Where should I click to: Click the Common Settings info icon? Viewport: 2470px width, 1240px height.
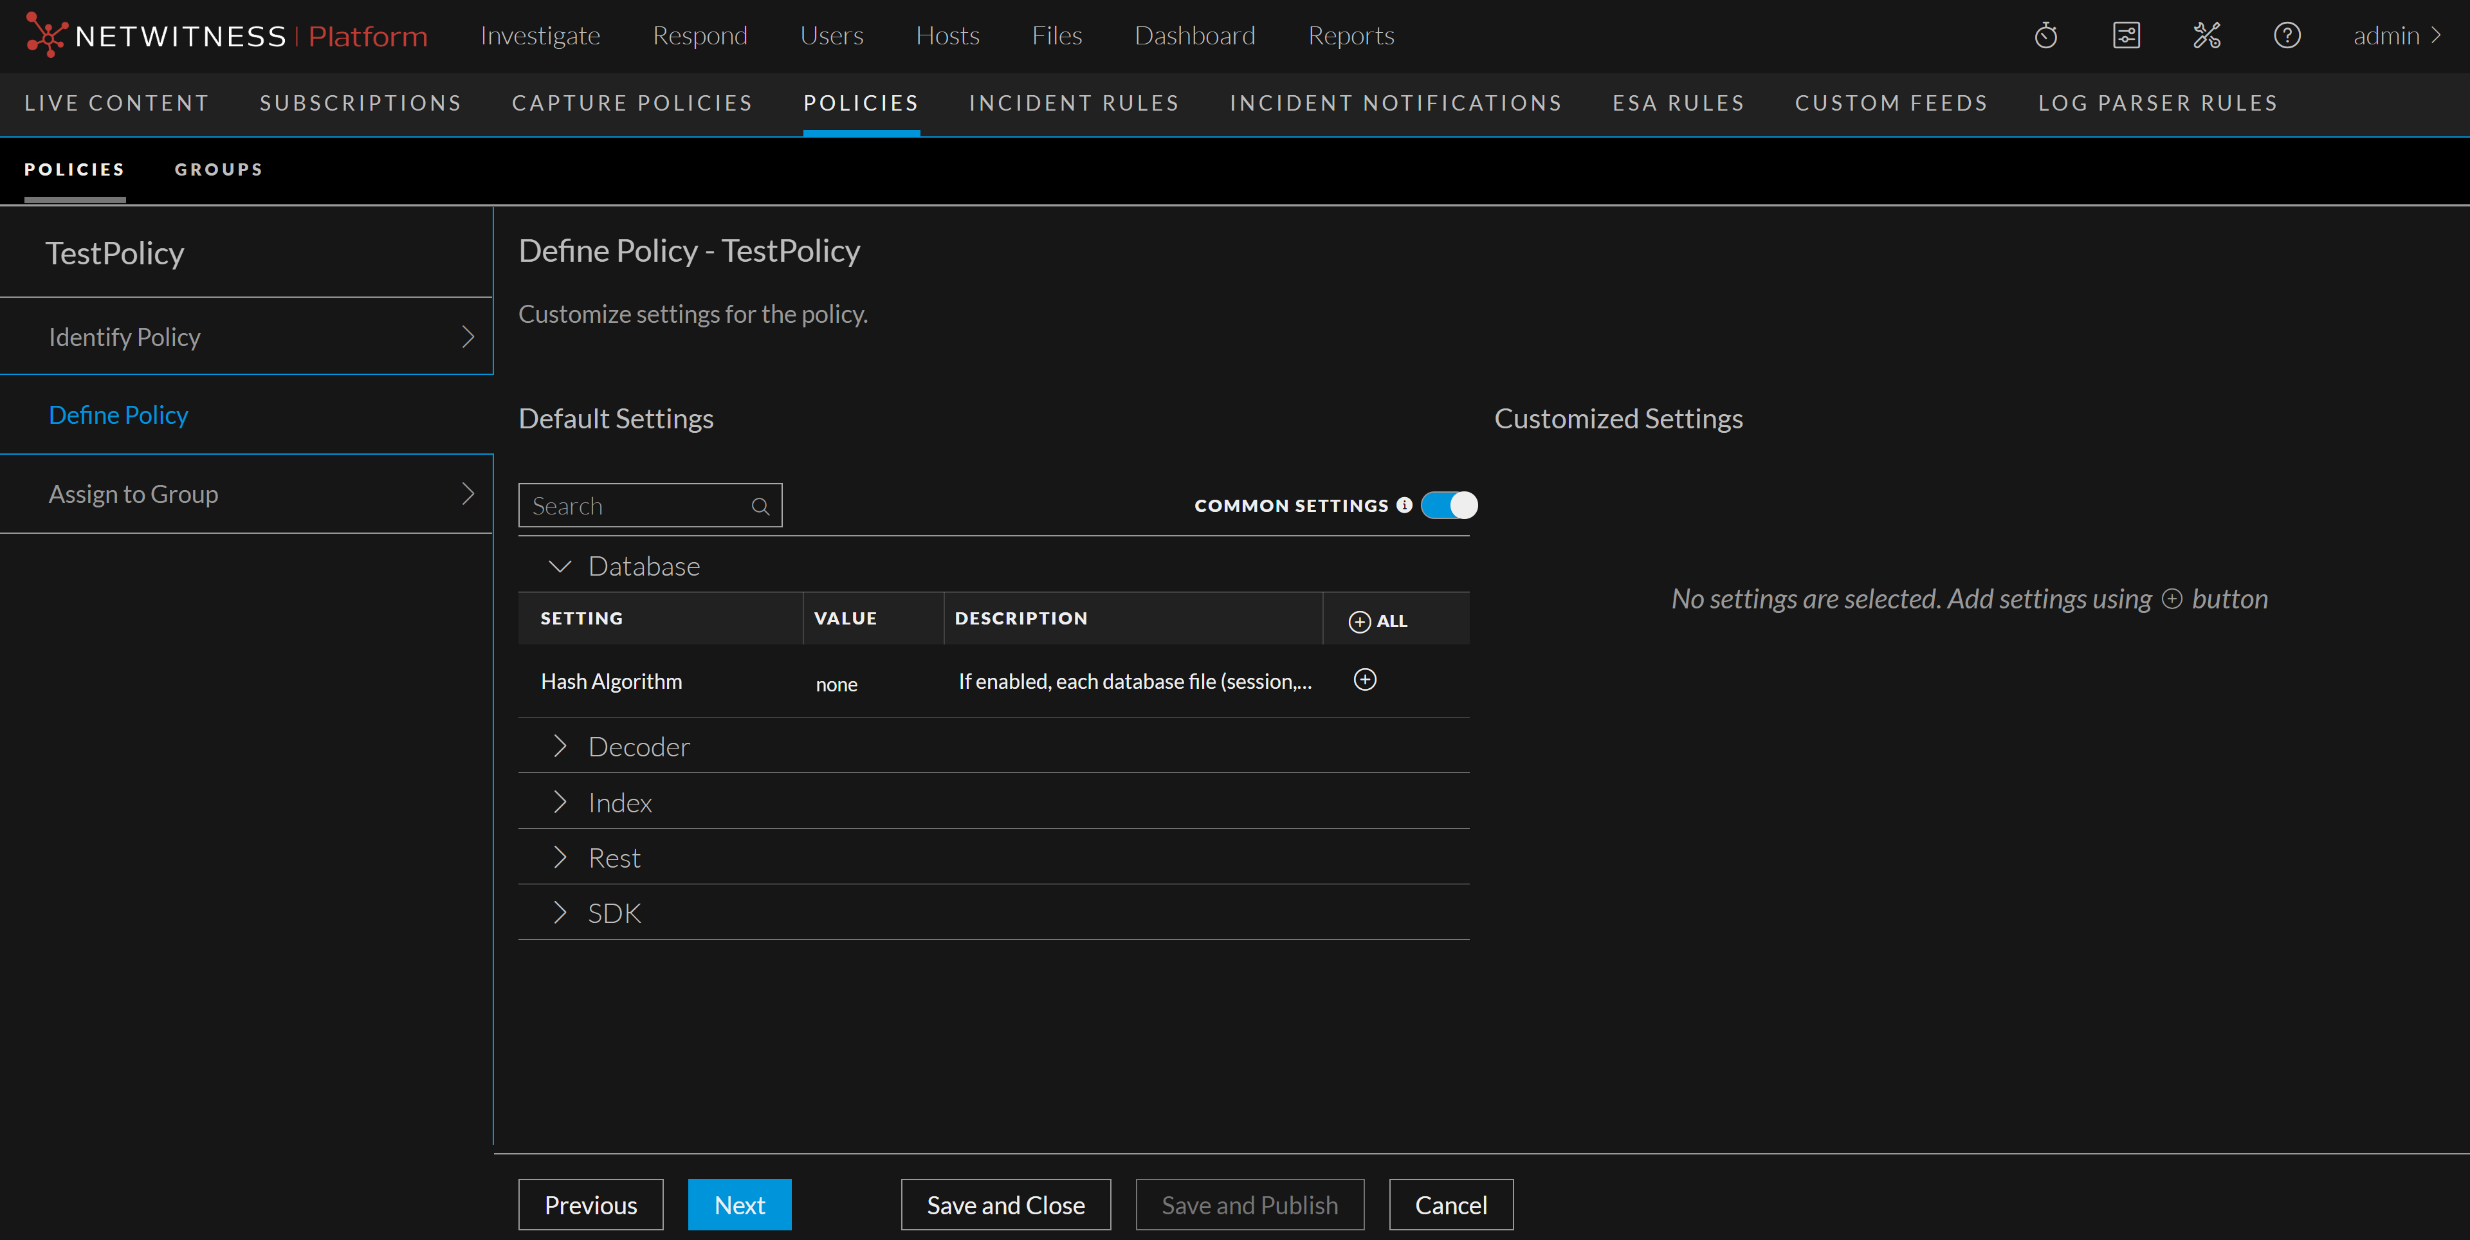1405,506
